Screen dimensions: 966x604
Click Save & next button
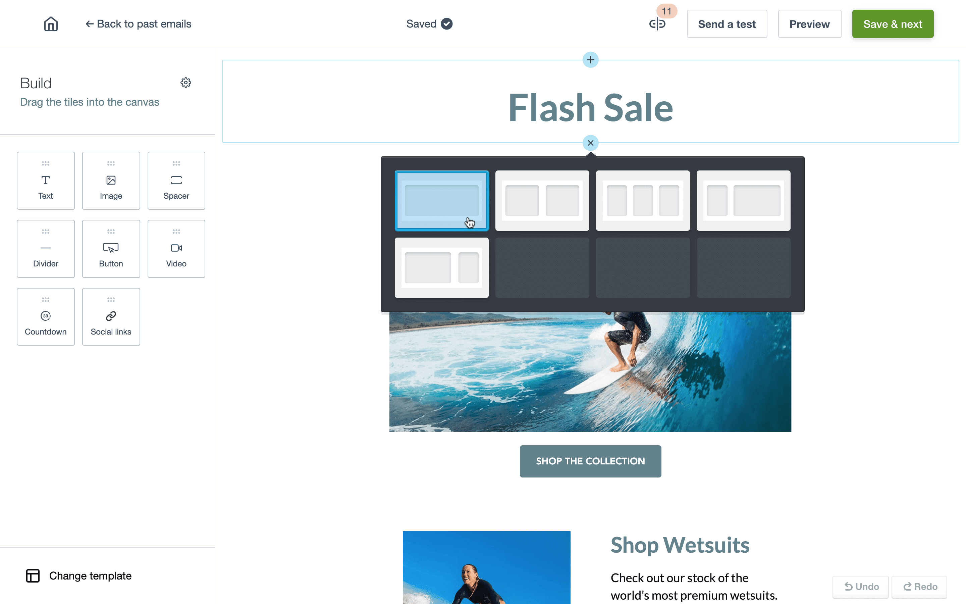pyautogui.click(x=893, y=24)
